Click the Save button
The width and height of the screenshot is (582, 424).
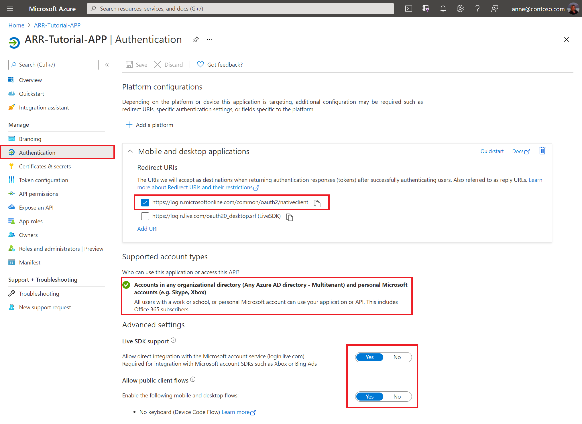(x=137, y=64)
